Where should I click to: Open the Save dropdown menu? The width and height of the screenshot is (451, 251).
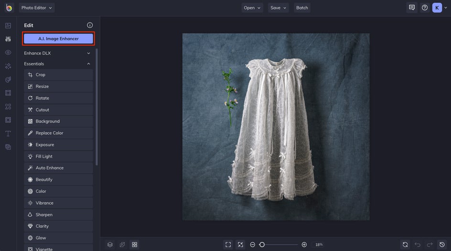click(278, 8)
